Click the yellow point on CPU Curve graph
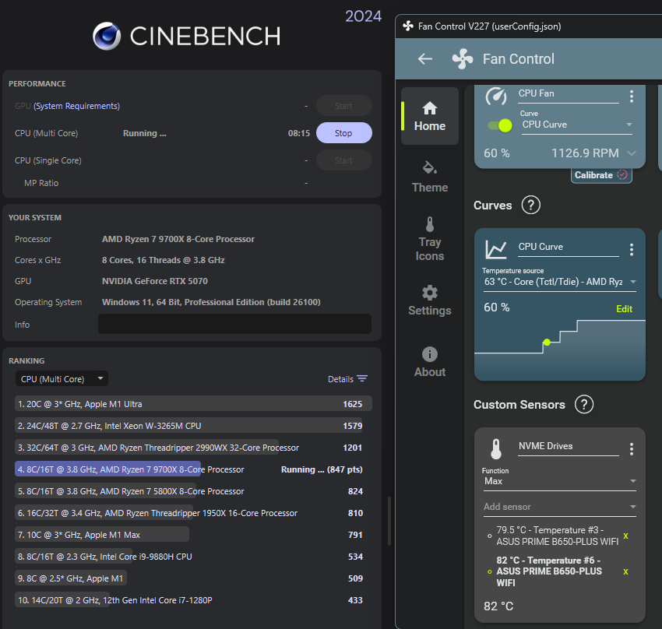This screenshot has height=629, width=662. click(x=547, y=342)
